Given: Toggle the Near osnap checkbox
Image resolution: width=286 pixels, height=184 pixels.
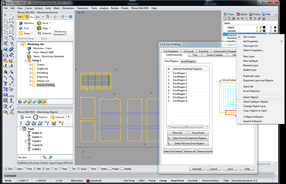Looking at the screenshot, I should pyautogui.click(x=15, y=169).
